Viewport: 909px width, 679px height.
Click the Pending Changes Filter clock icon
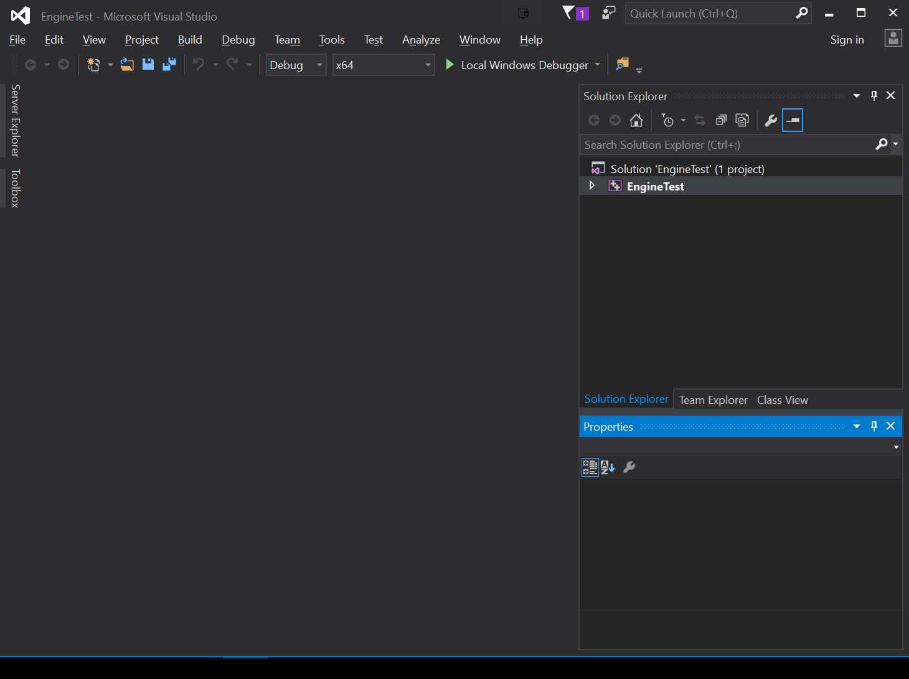click(x=667, y=120)
